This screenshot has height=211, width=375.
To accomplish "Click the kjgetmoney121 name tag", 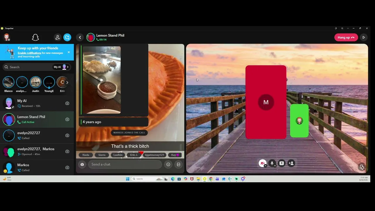I will pos(154,155).
